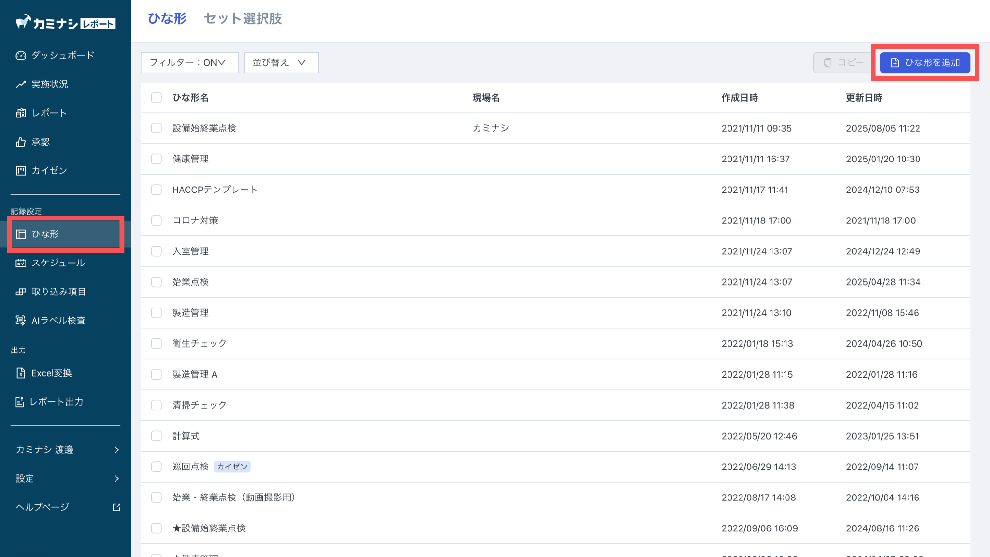990x557 pixels.
Task: Tick the checkbox for 健康管理
Action: [156, 159]
